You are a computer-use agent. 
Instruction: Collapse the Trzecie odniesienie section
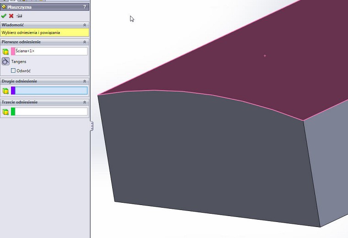[x=85, y=102]
